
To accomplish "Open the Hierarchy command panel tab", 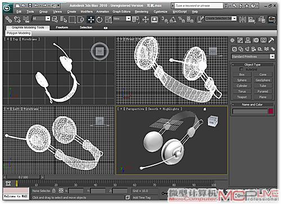I will click(248, 40).
